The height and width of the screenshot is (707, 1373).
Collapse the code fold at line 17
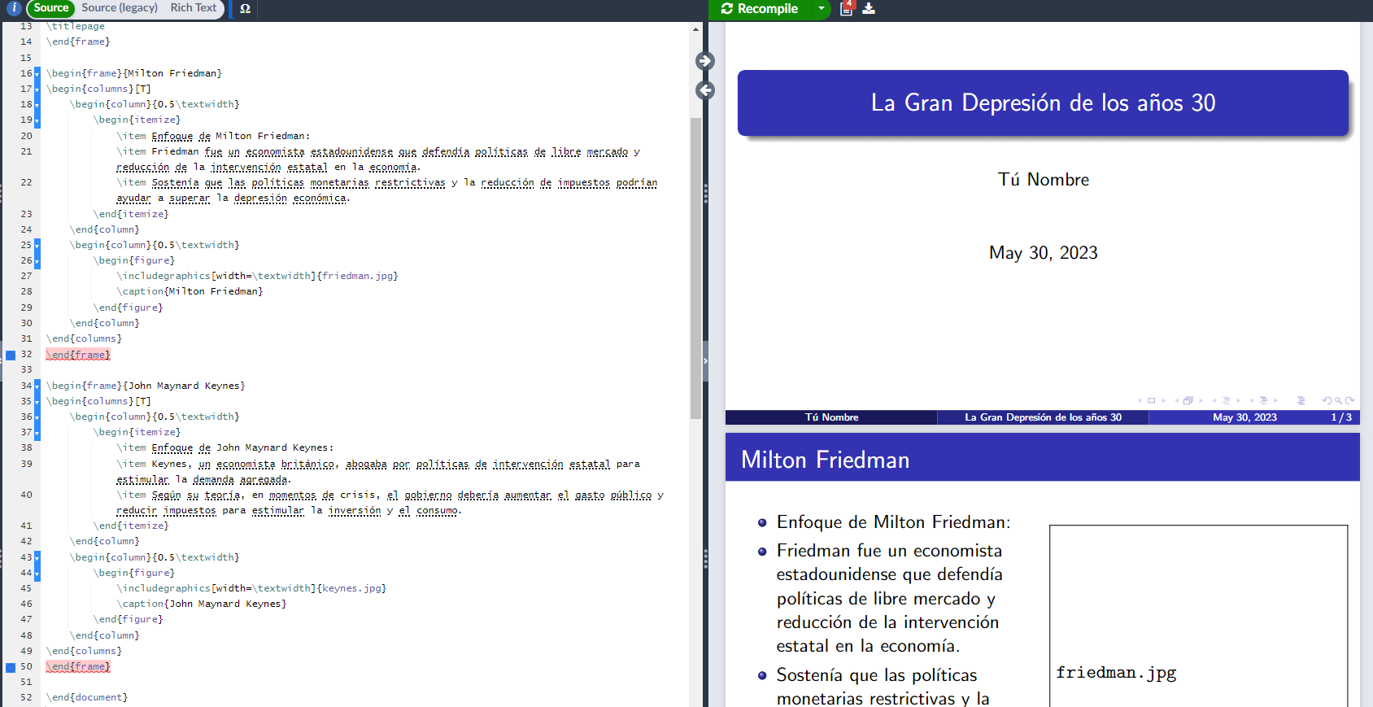tap(37, 89)
